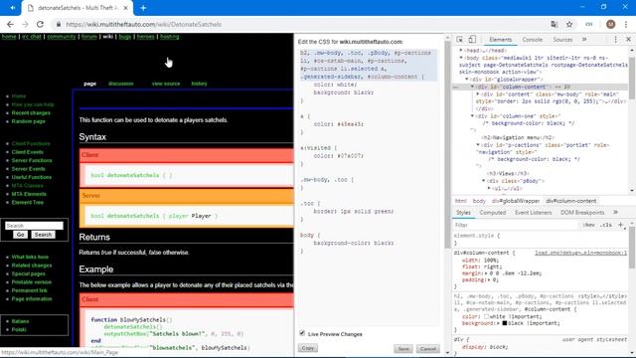This screenshot has width=636, height=358.
Task: Expand the div id content node
Action: coord(478,94)
